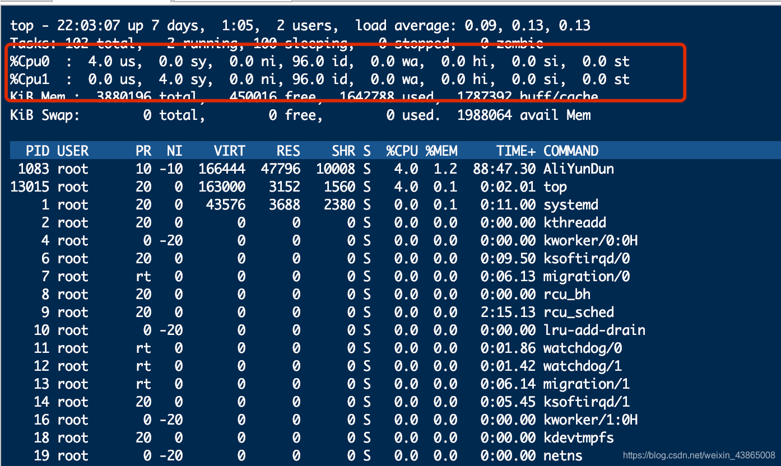The image size is (781, 466).
Task: Click the 22:03:07 time in header
Action: click(x=89, y=25)
